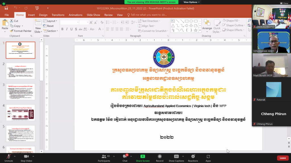Image resolution: width=291 pixels, height=163 pixels.
Task: Click the Format Painter tool
Action: click(x=20, y=31)
